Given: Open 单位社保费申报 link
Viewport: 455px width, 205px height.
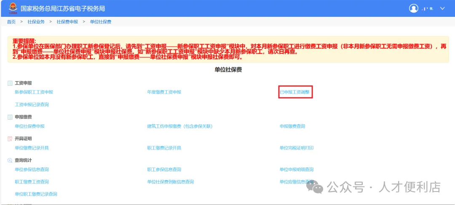Looking at the screenshot, I should [29, 126].
